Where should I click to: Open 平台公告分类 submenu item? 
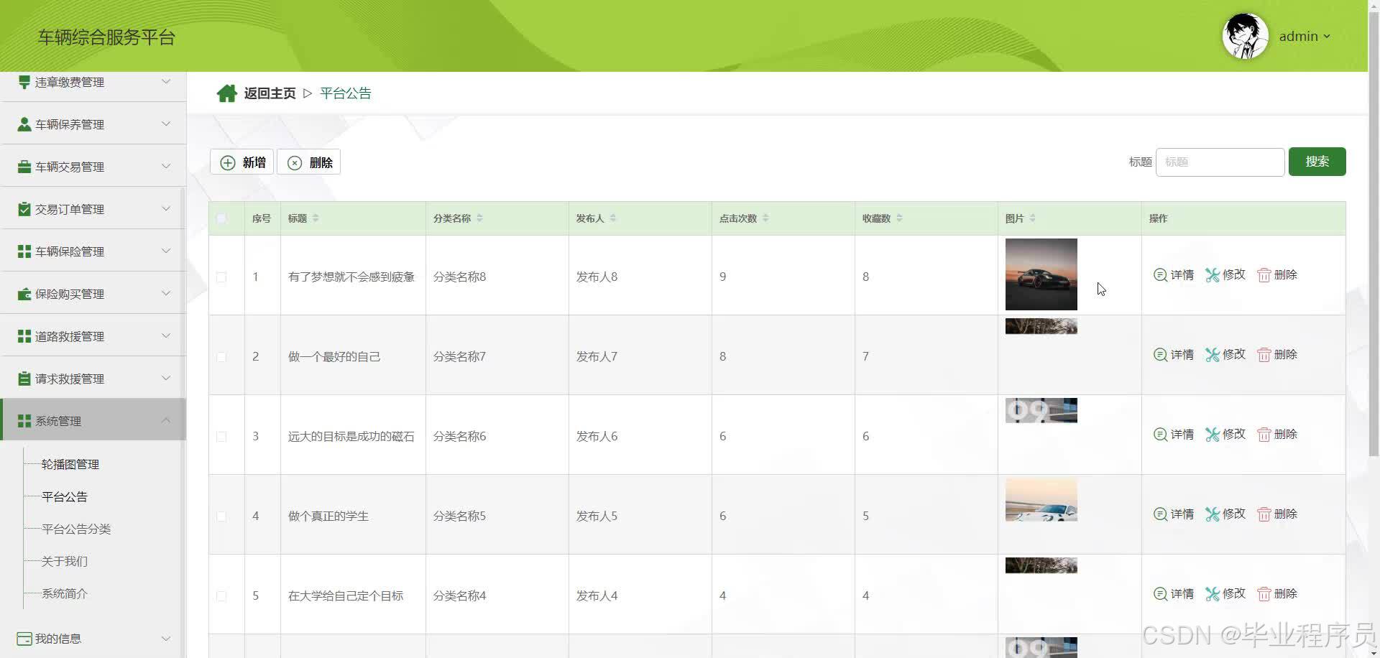(x=76, y=529)
